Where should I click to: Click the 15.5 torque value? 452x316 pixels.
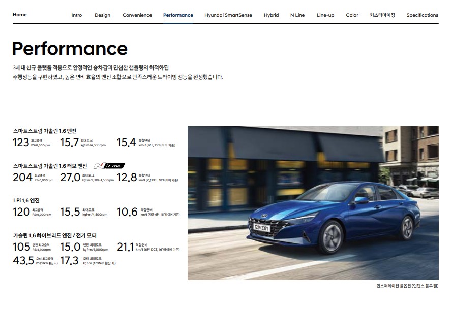(x=70, y=212)
